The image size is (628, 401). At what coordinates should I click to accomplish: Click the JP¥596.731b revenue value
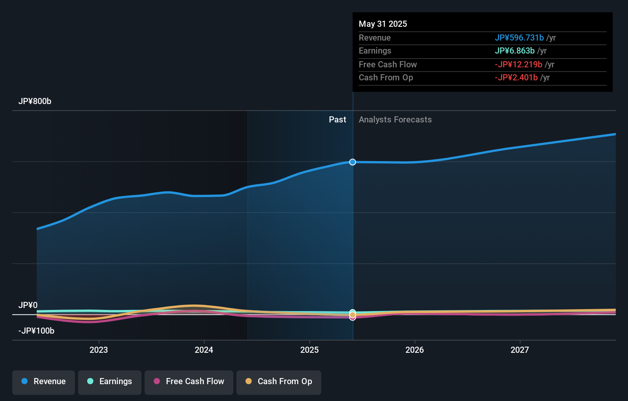[x=519, y=38]
